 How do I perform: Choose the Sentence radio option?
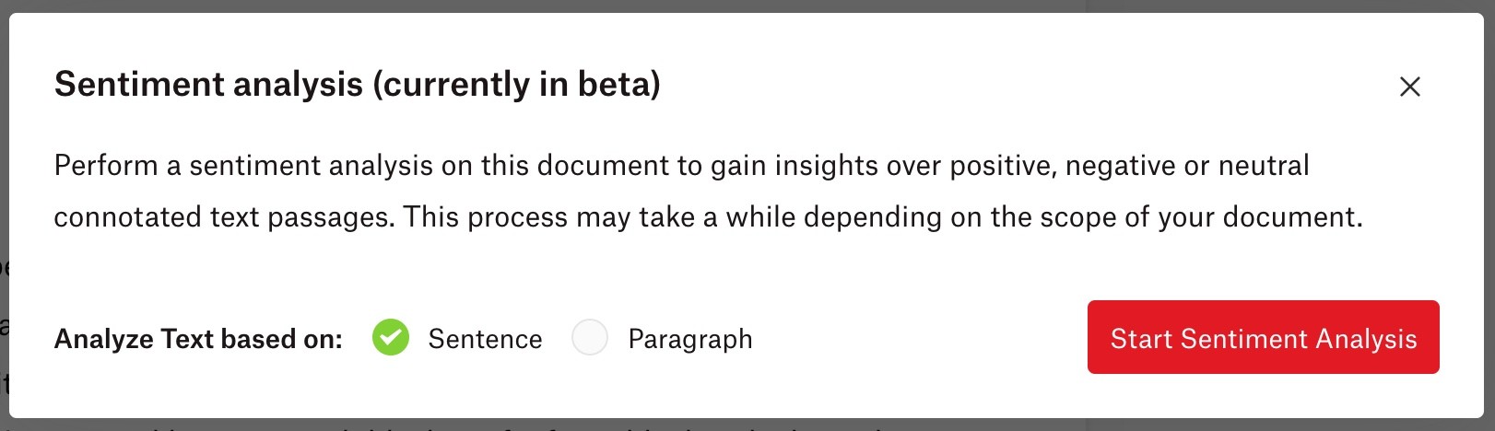pos(391,337)
